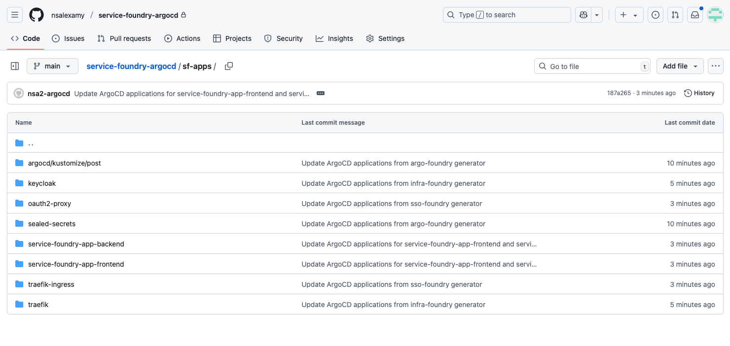This screenshot has height=346, width=730.
Task: Click folder icon of traefik-ingress row
Action: pos(19,284)
